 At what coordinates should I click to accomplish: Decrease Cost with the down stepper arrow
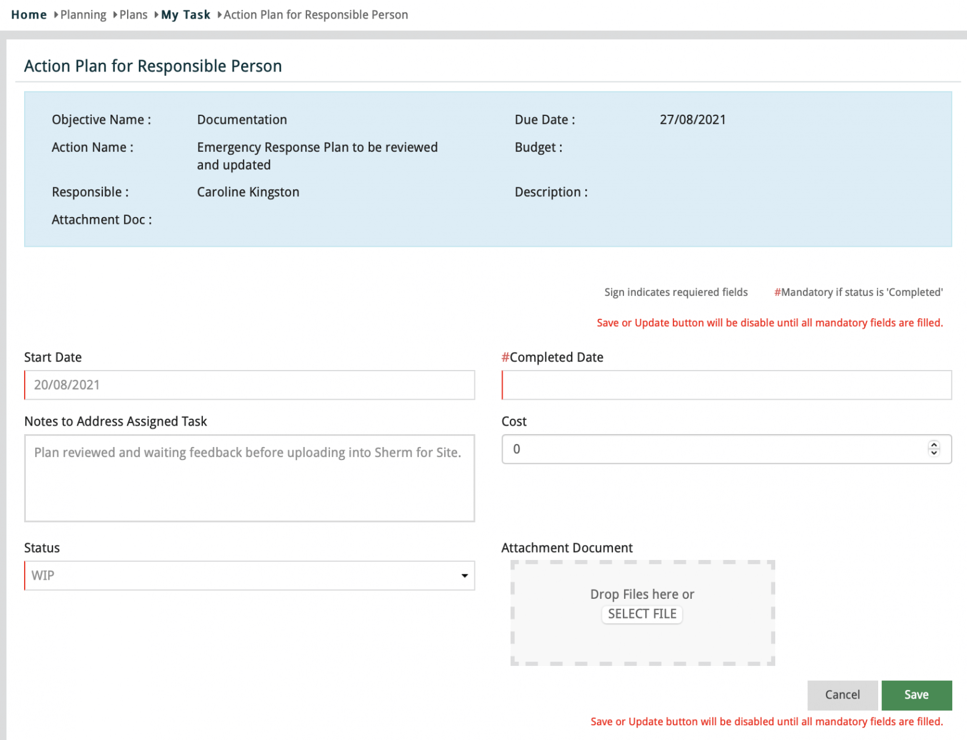934,453
